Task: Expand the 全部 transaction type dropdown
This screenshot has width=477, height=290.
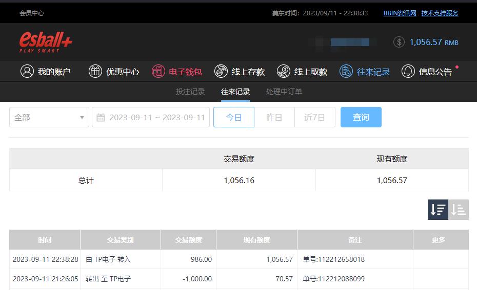Action: click(49, 117)
